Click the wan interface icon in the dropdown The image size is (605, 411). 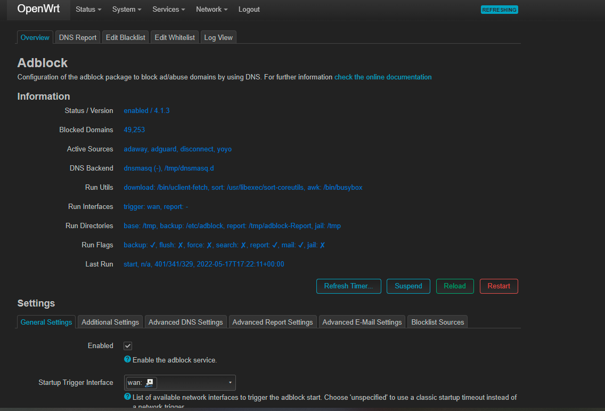(x=149, y=382)
